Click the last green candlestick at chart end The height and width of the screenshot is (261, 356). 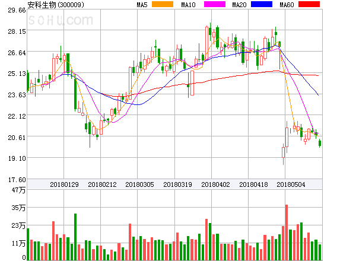(320, 143)
